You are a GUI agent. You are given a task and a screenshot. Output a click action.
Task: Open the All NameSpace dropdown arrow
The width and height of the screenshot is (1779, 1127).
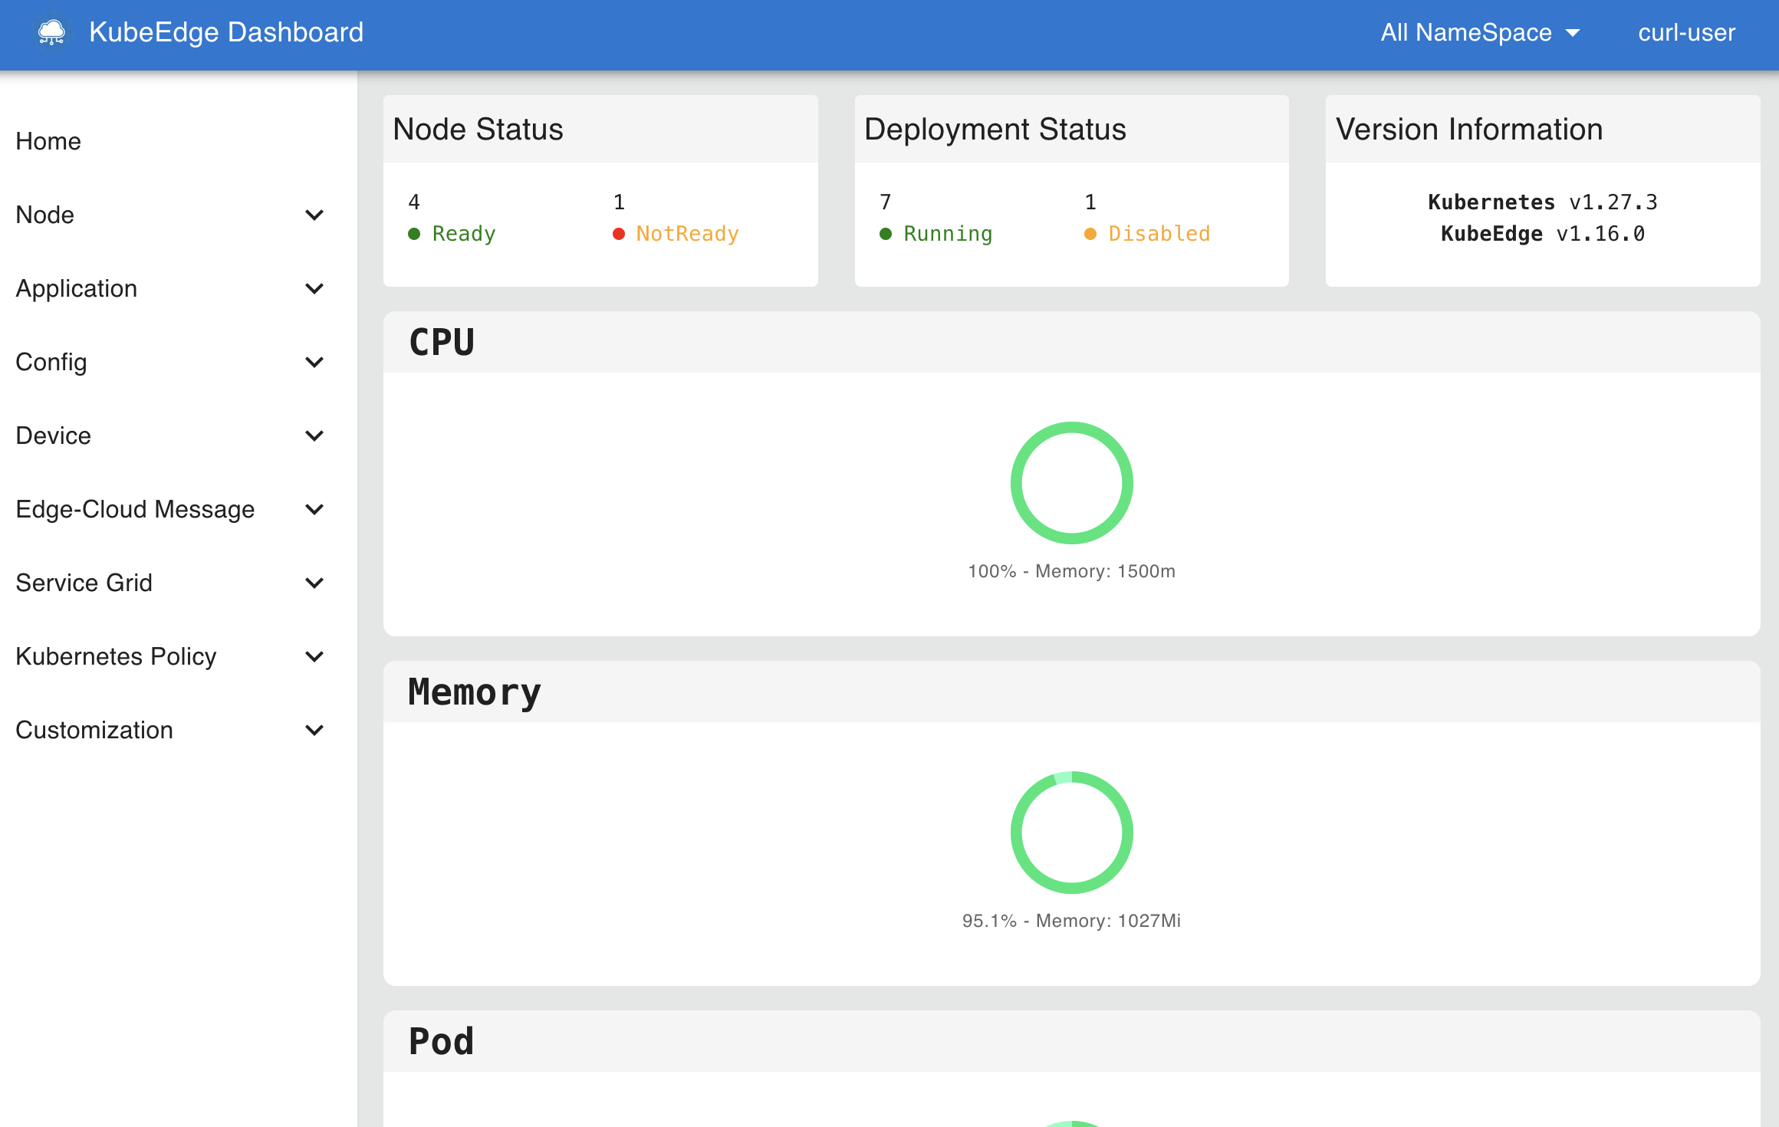tap(1573, 33)
